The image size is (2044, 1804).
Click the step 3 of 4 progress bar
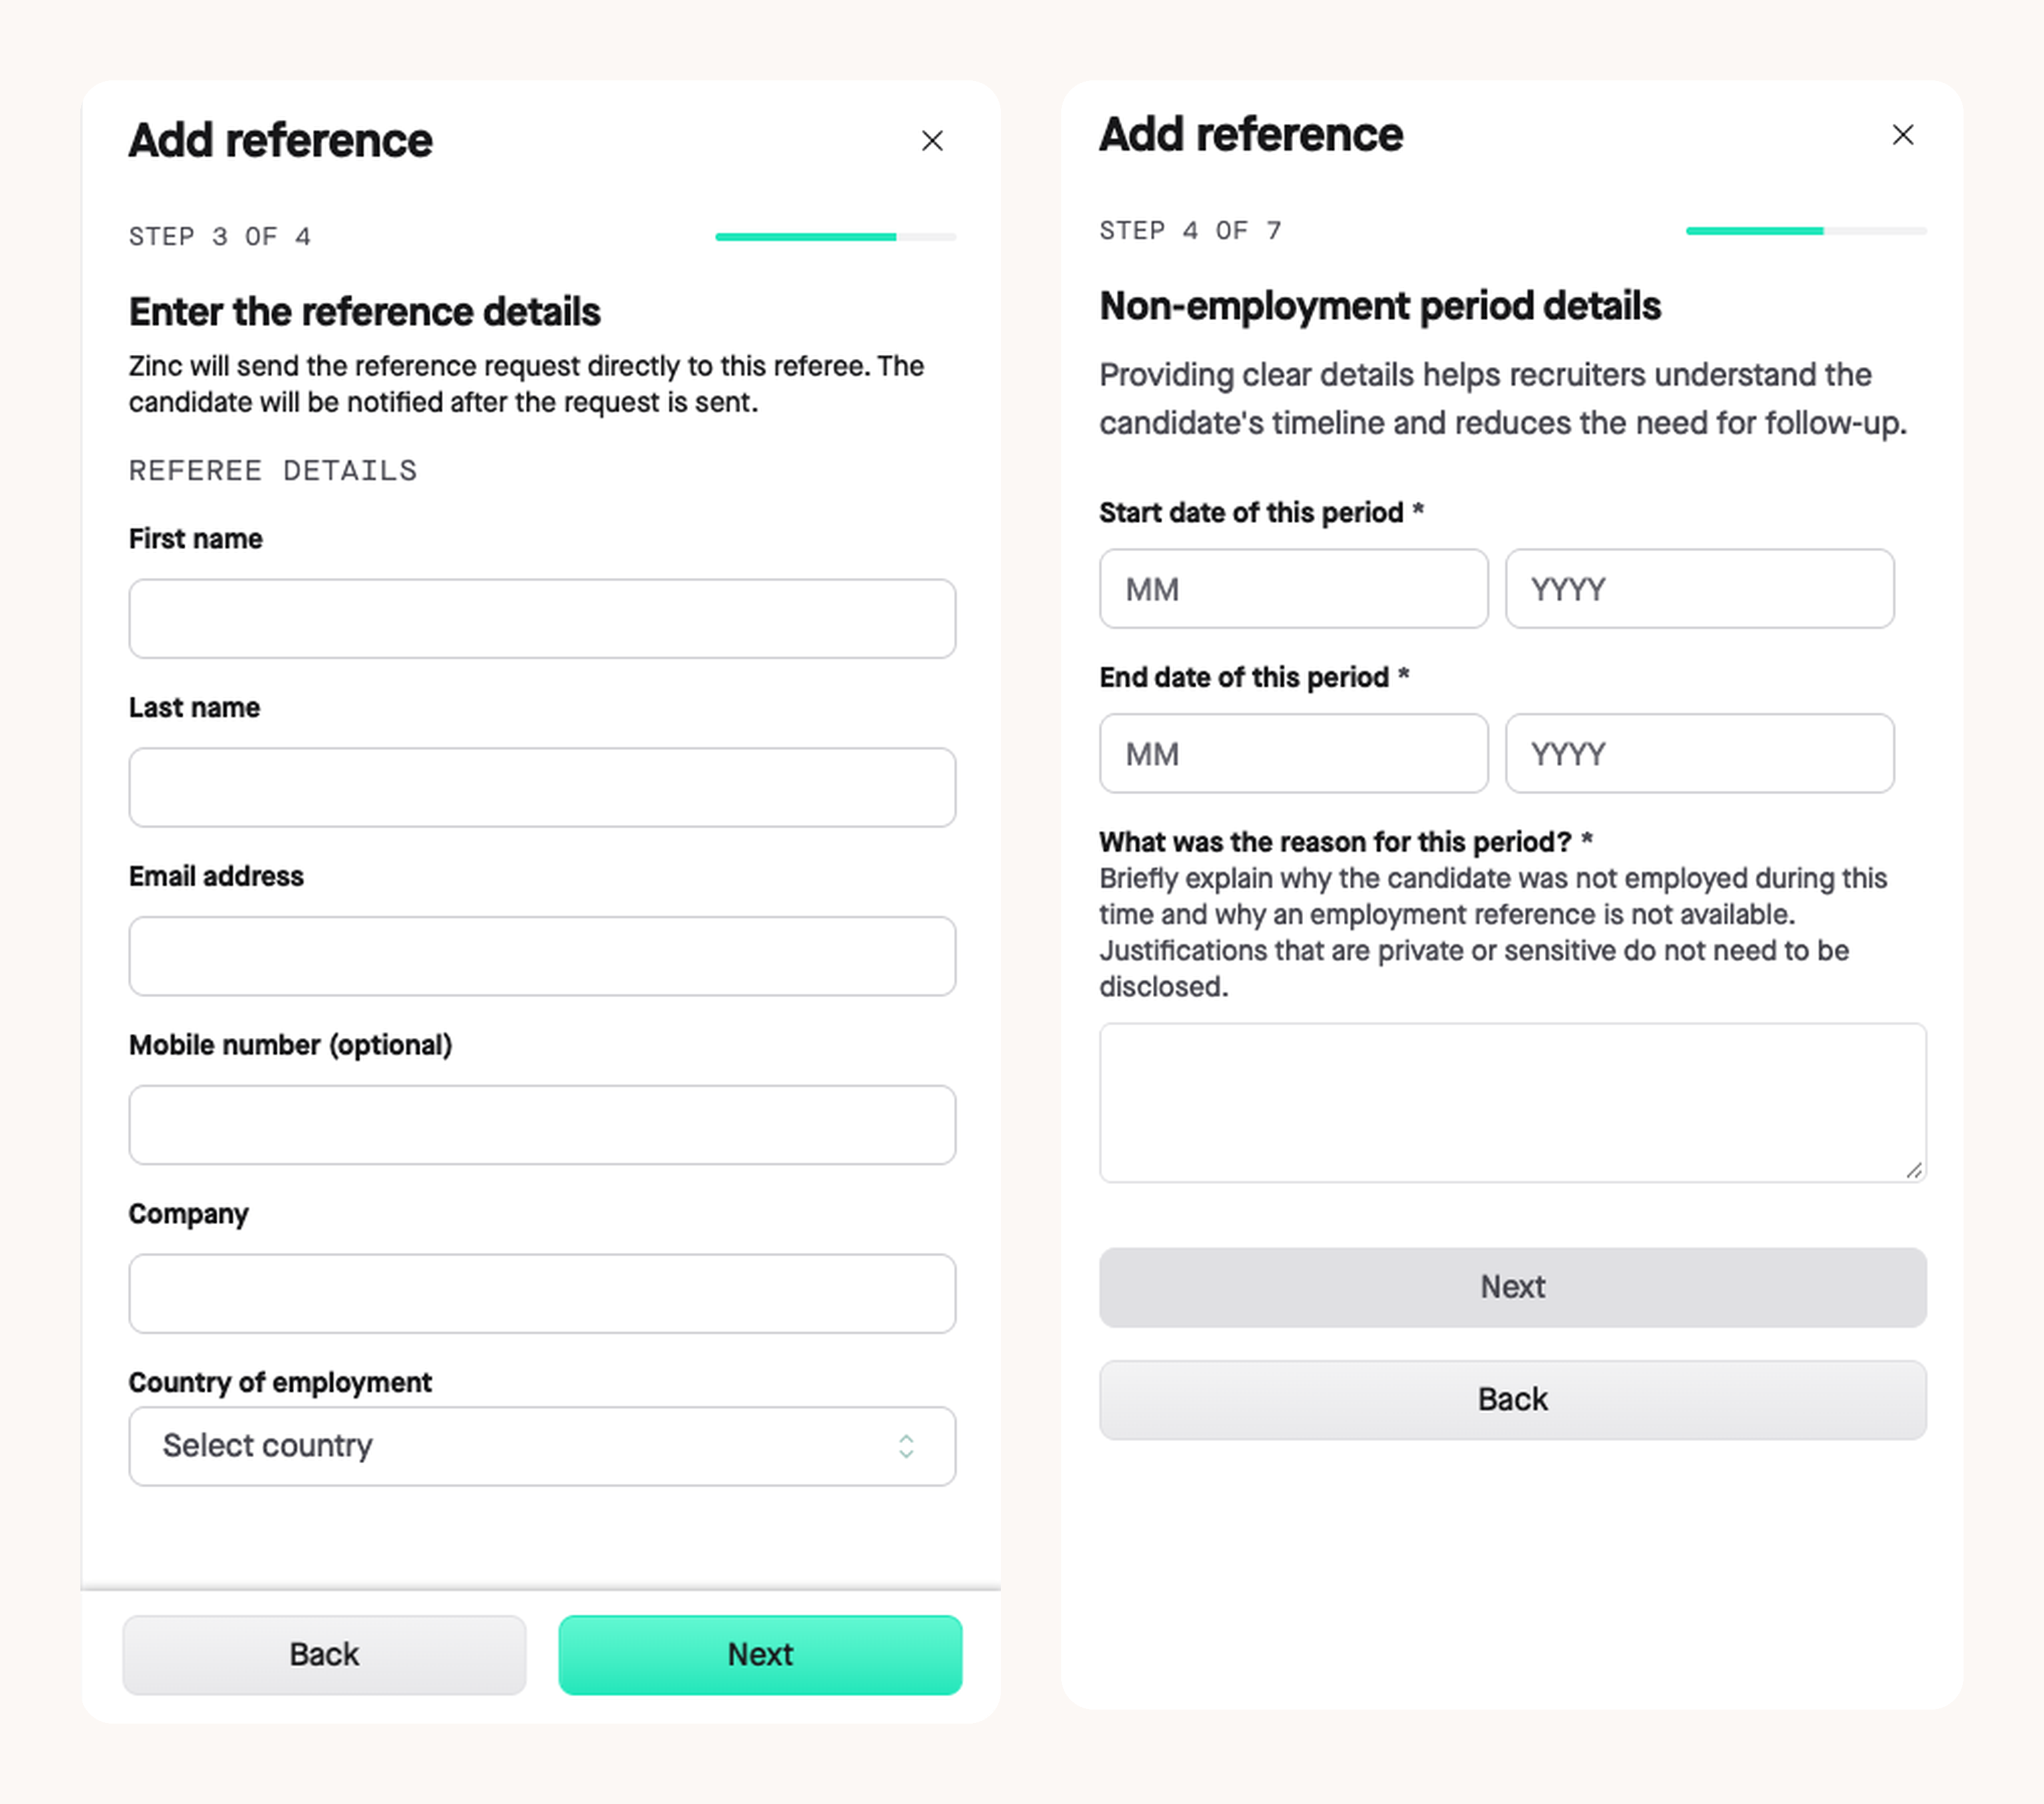pyautogui.click(x=835, y=237)
